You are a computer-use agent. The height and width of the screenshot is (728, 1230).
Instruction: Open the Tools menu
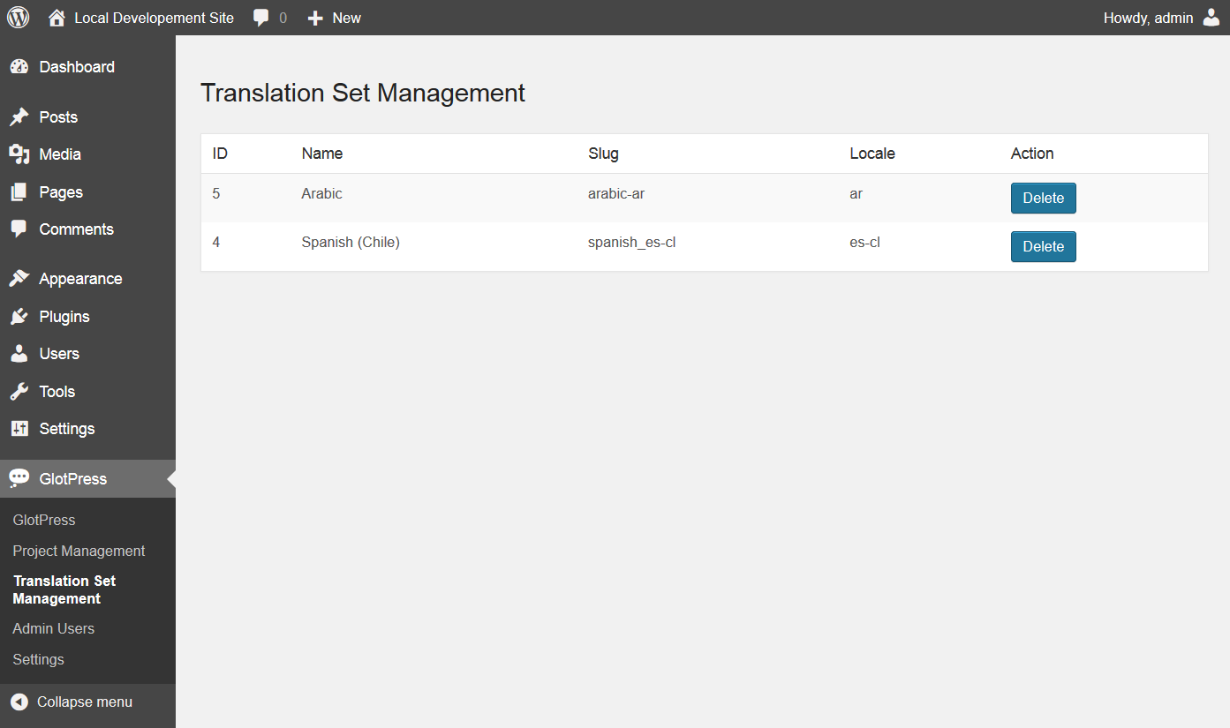click(57, 392)
